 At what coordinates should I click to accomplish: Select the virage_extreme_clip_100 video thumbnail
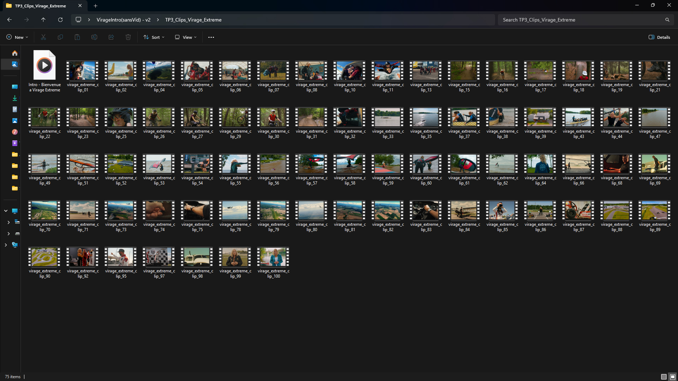[273, 257]
